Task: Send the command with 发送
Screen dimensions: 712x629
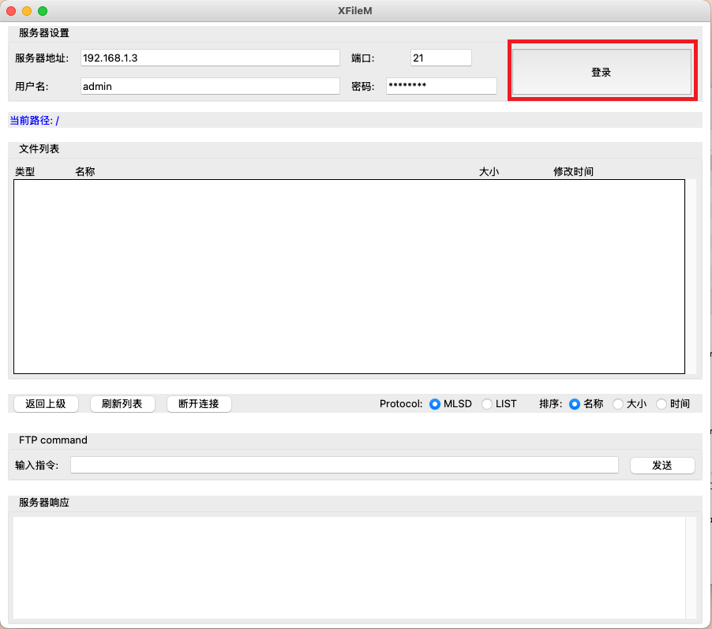Action: (x=661, y=465)
